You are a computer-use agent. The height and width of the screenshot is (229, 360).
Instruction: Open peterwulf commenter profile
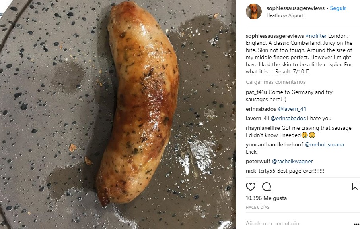coord(258,162)
